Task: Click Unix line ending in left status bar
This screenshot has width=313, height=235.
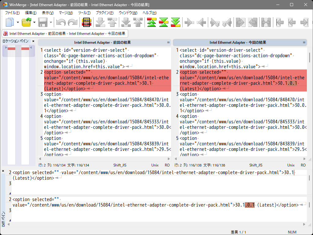Action: pos(155,165)
